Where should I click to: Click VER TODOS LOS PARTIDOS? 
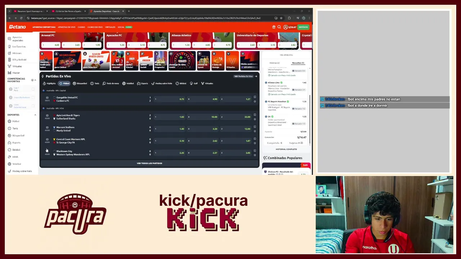(149, 163)
